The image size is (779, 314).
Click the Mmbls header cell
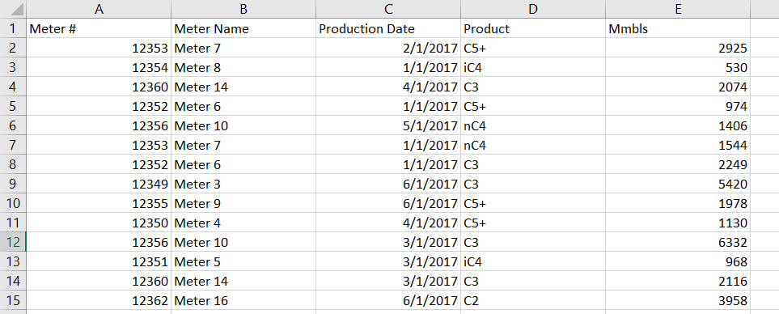(678, 29)
